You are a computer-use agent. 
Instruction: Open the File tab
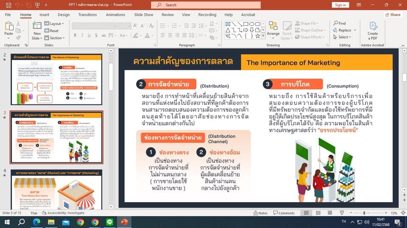pyautogui.click(x=8, y=15)
